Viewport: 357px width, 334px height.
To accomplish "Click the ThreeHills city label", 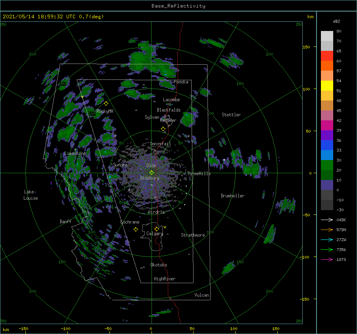I will 199,174.
